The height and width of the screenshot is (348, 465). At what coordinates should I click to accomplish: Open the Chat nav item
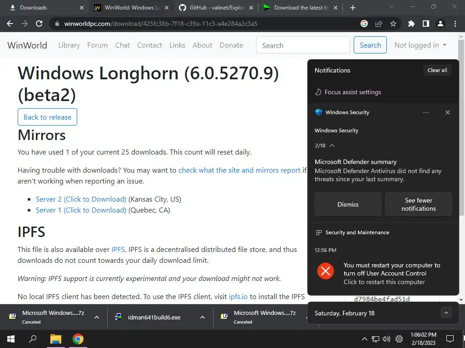click(123, 45)
